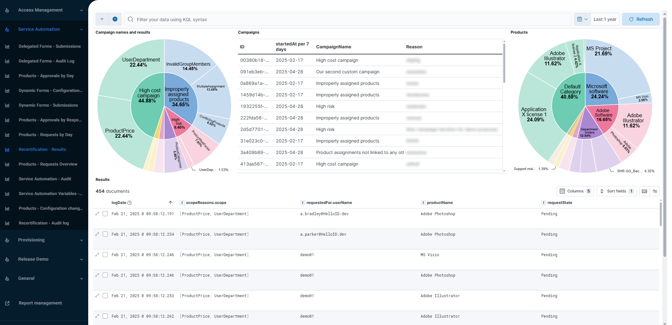Image resolution: width=672 pixels, height=325 pixels.
Task: Click the Refresh button
Action: point(641,19)
